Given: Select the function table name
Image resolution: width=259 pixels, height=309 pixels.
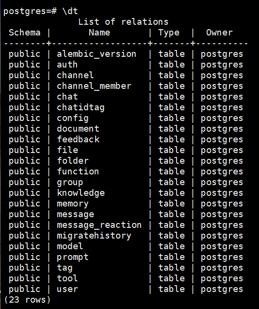Looking at the screenshot, I should 78,172.
